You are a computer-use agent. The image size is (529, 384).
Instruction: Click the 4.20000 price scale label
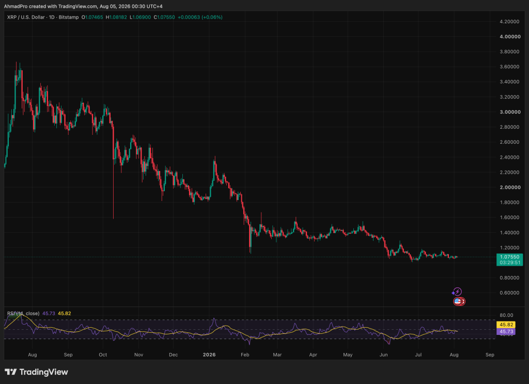coord(509,22)
